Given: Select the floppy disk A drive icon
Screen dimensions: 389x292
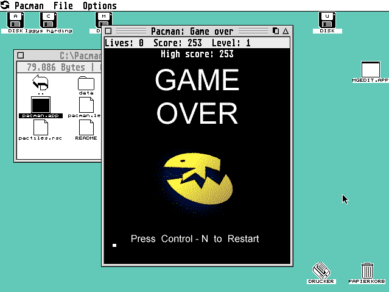Looking at the screenshot, I should click(x=16, y=20).
